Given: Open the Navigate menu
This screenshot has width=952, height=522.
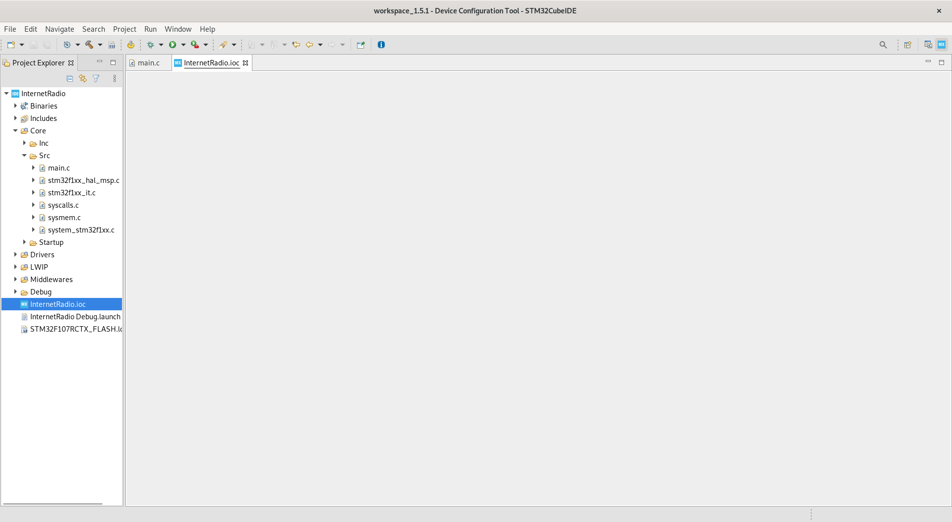Looking at the screenshot, I should point(59,29).
